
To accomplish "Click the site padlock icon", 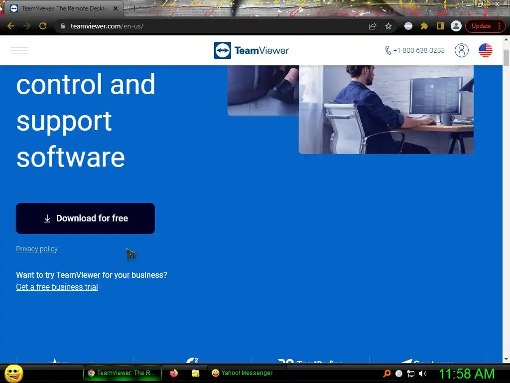I will pos(63,26).
